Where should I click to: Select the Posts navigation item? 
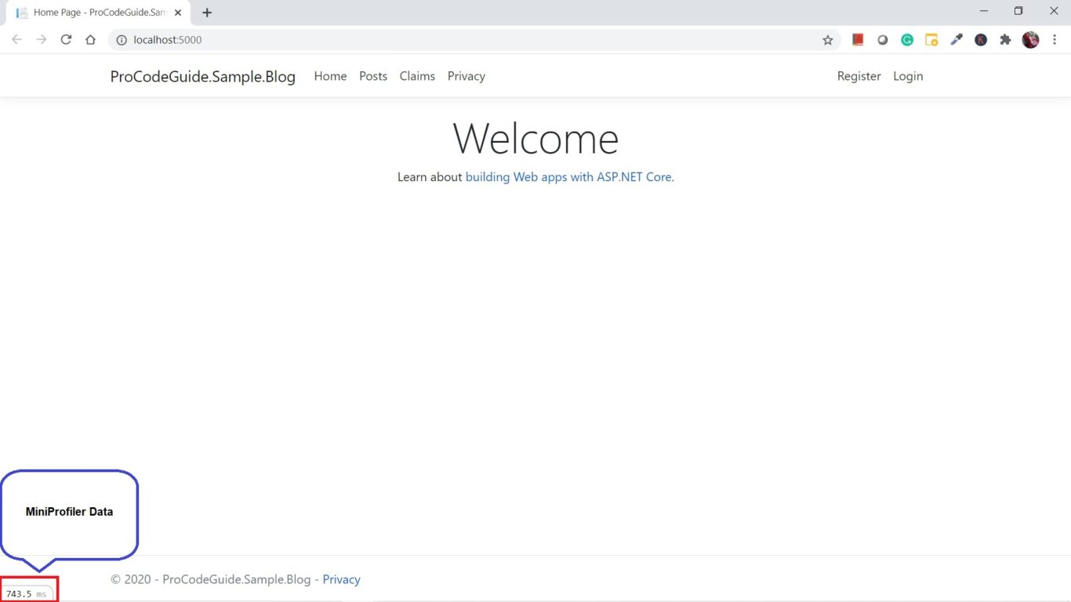point(373,76)
